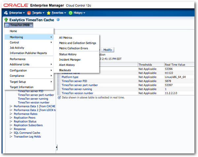The width and height of the screenshot is (198, 157).
Task: Select Job Activity menu item
Action: click(29, 48)
